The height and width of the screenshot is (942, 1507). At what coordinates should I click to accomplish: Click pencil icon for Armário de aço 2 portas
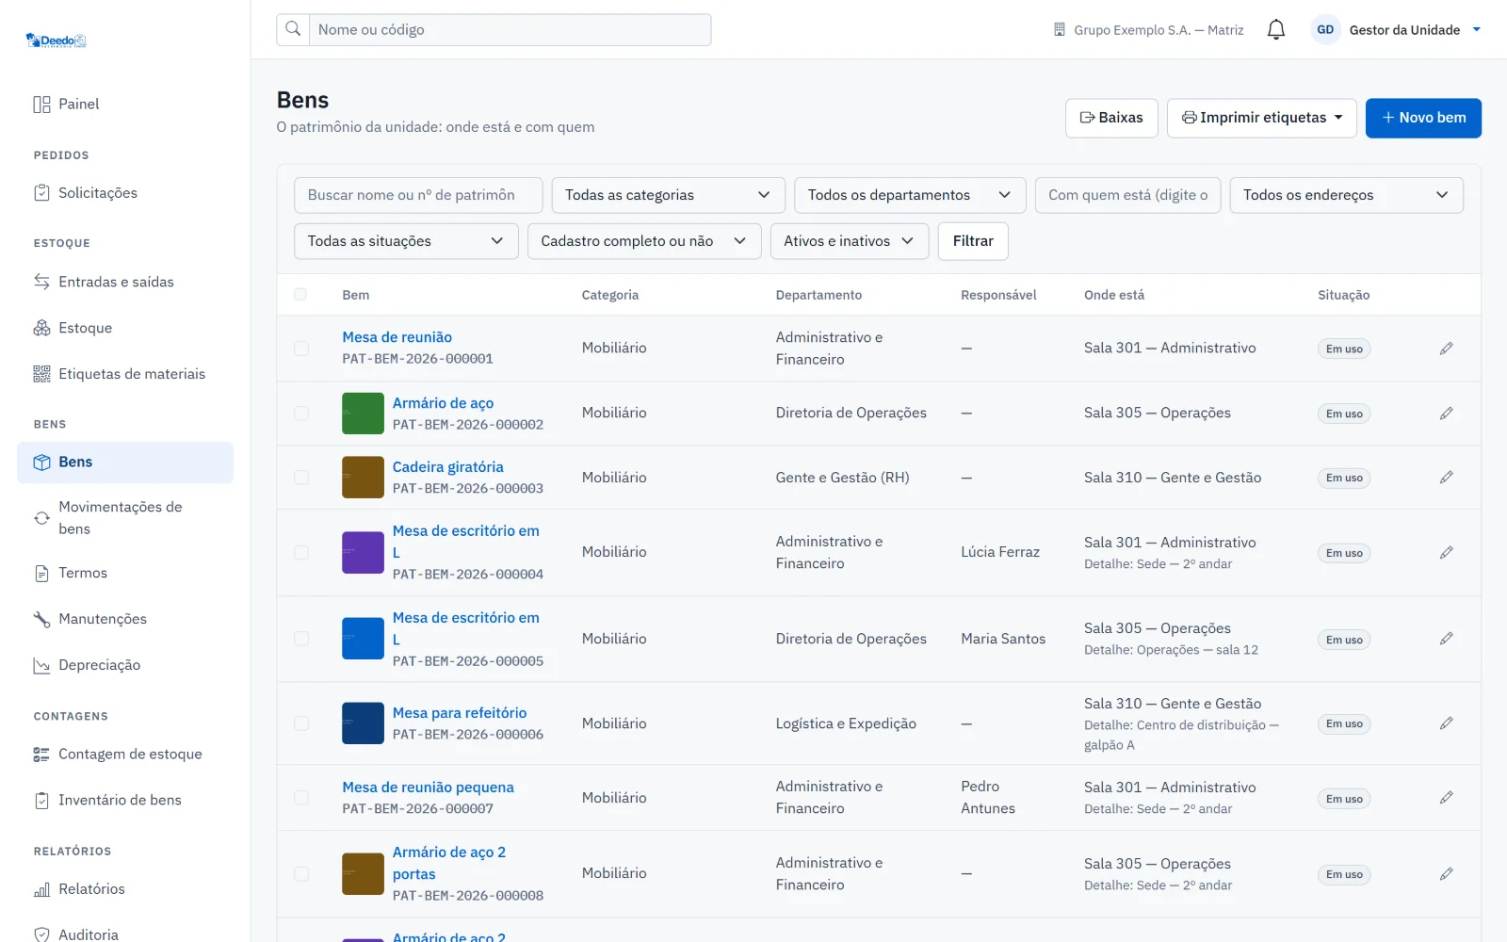click(x=1446, y=874)
